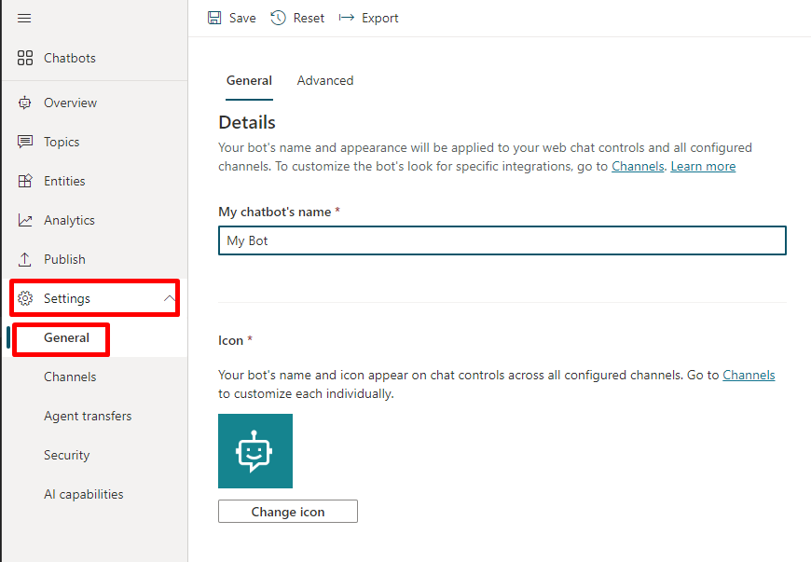Click the Topics chat icon

[25, 142]
